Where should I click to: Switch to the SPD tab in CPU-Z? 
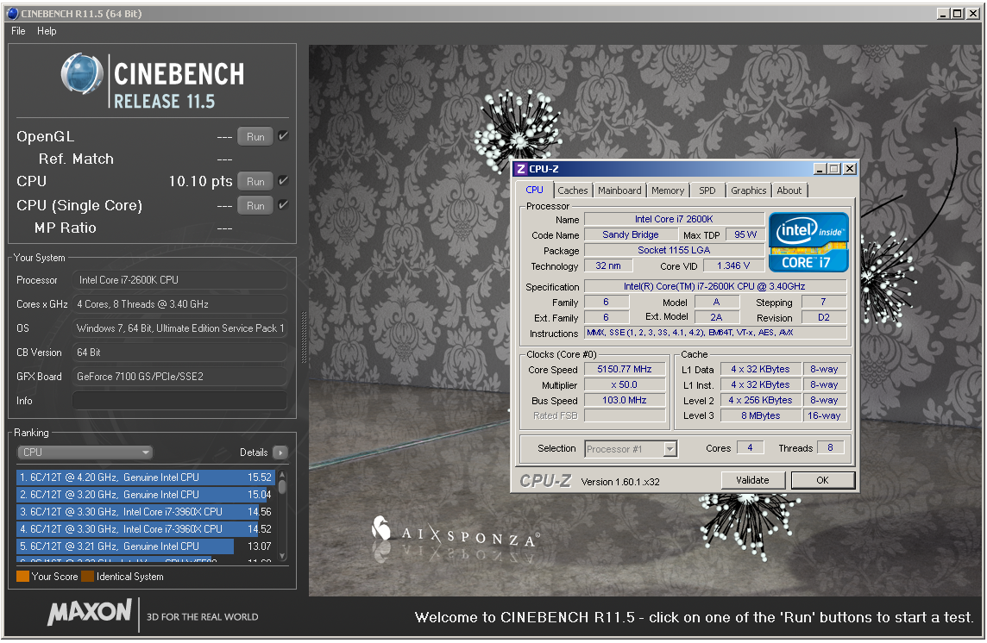707,190
